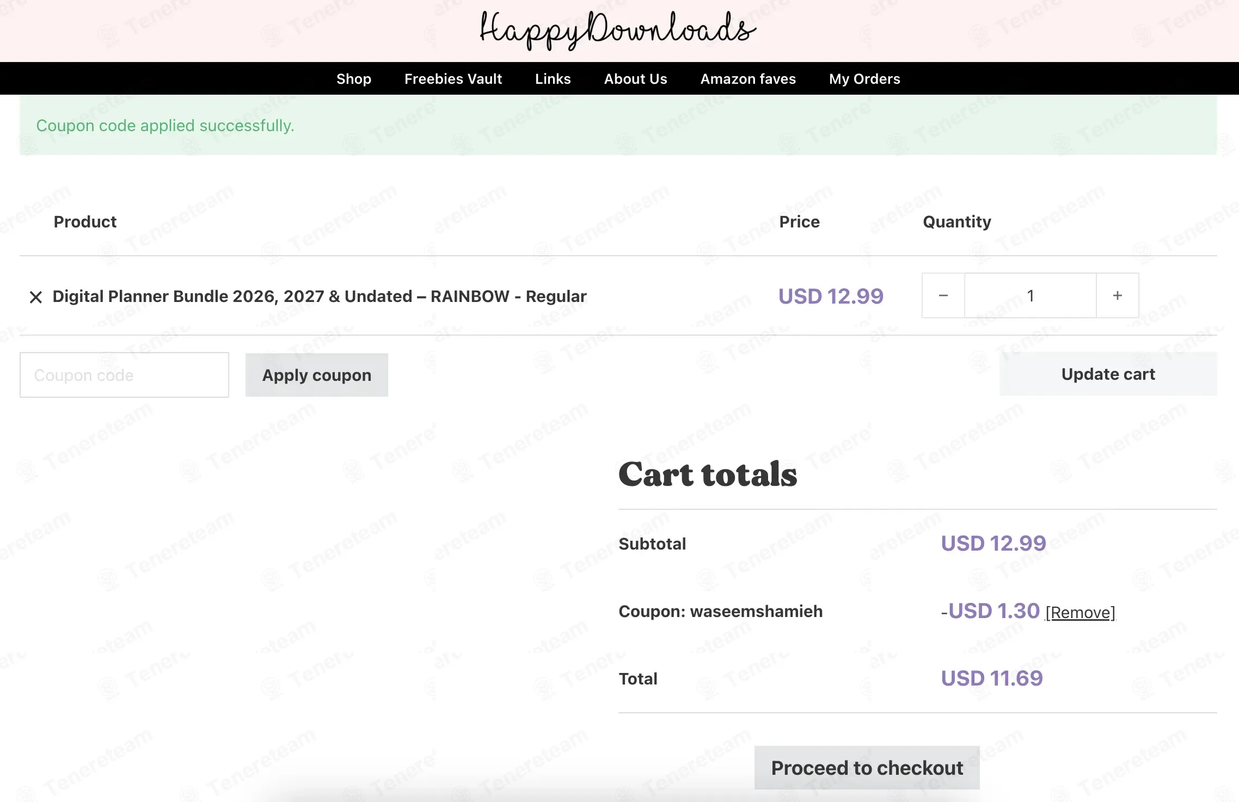Click the Apply coupon button

click(x=317, y=375)
